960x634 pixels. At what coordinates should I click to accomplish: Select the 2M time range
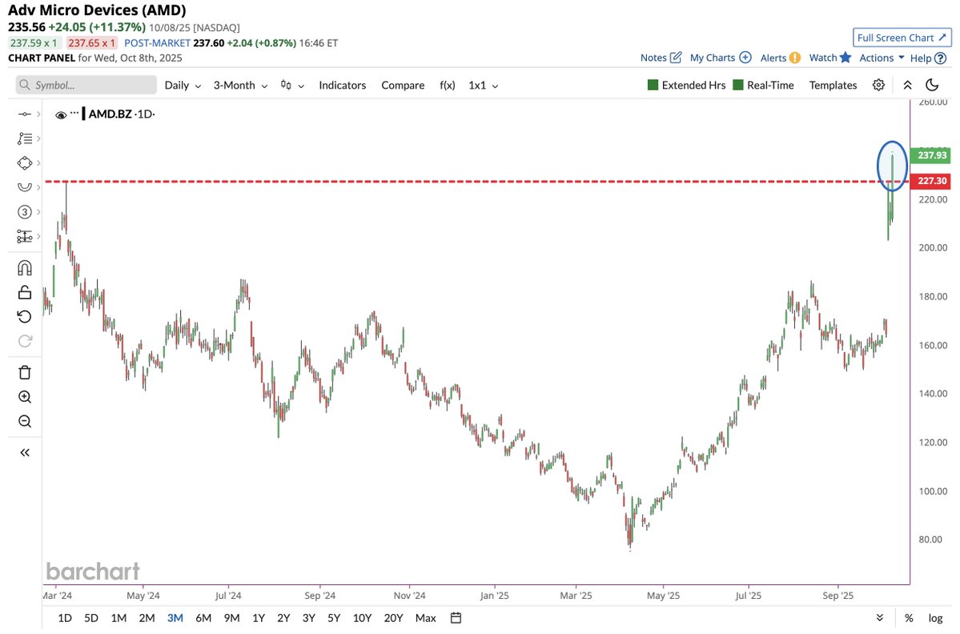[147, 618]
